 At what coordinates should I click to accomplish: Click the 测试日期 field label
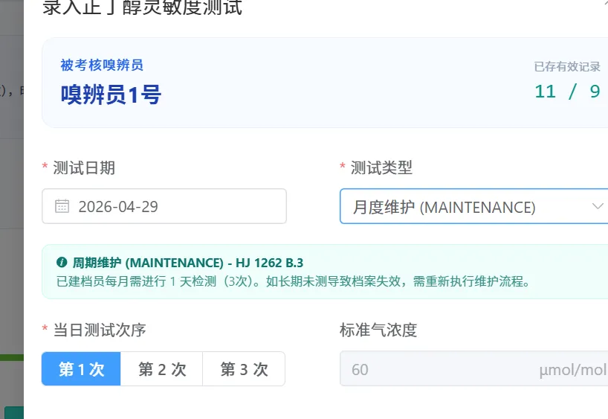coord(84,167)
